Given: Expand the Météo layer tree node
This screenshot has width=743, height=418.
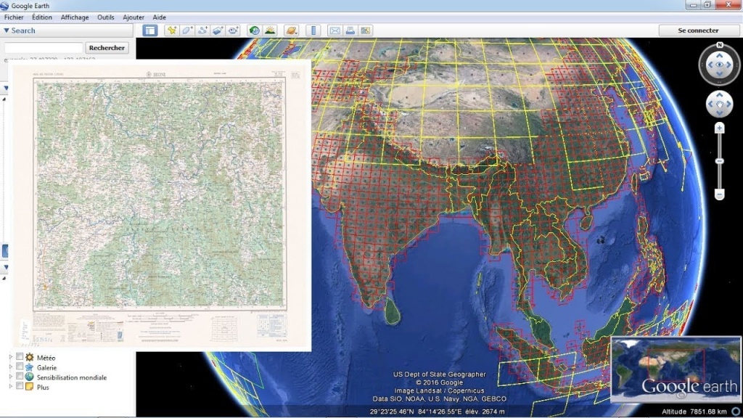Looking at the screenshot, I should click(10, 357).
